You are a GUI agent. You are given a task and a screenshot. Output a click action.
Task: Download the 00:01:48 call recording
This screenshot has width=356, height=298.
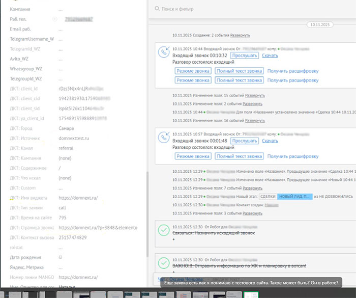click(x=270, y=141)
